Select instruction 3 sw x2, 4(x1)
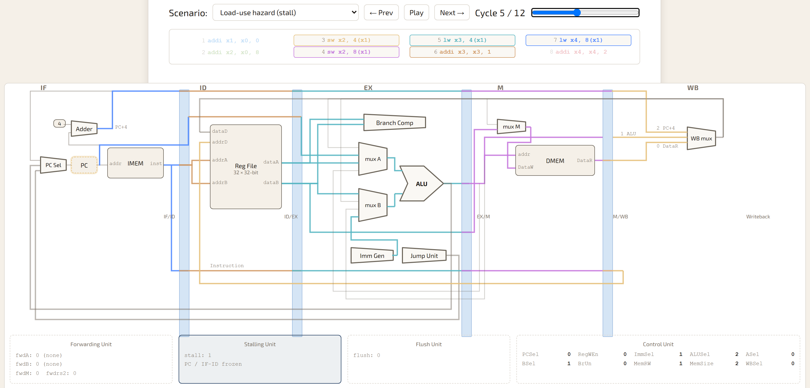Image resolution: width=810 pixels, height=388 pixels. coord(346,40)
